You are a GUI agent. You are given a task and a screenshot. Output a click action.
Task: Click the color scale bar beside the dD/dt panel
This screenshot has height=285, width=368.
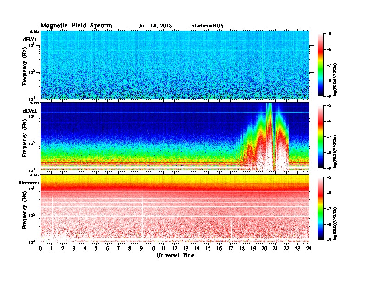click(x=320, y=136)
